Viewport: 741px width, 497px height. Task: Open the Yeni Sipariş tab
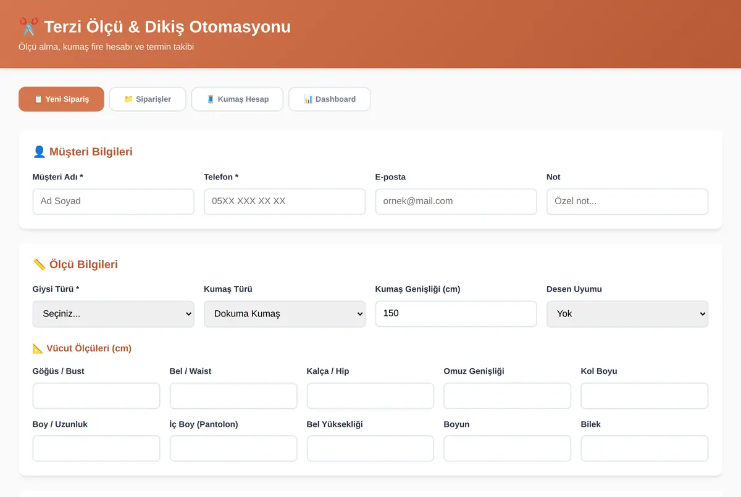click(x=61, y=99)
